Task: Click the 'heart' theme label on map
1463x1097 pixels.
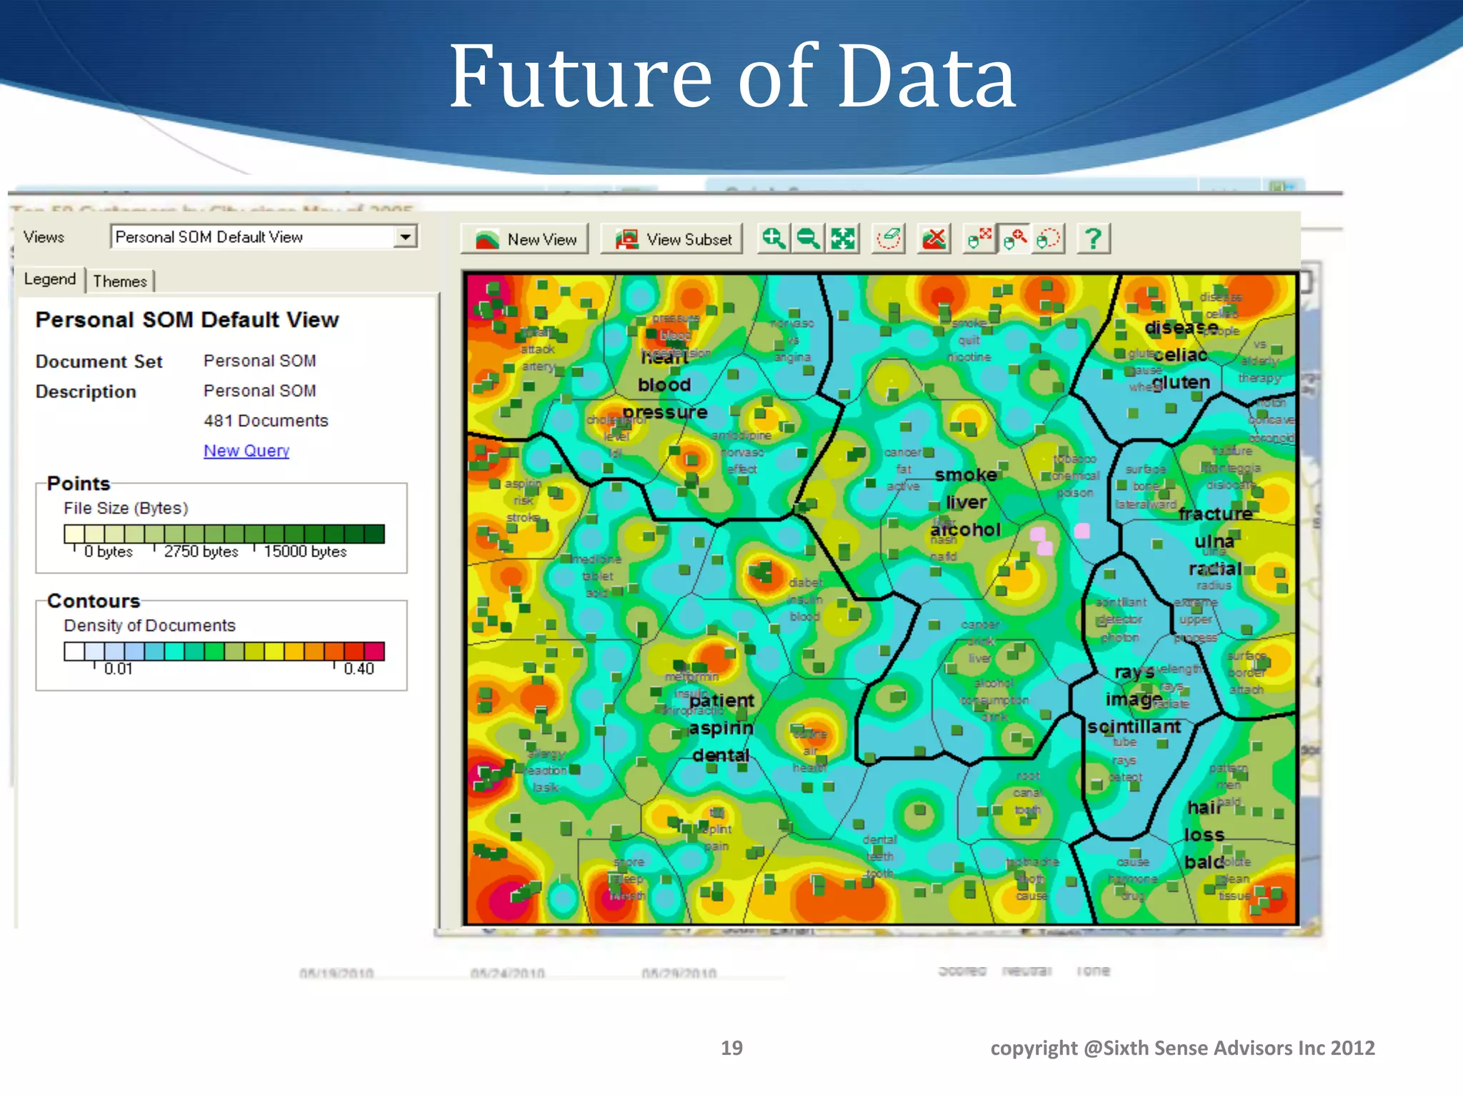Action: (x=664, y=359)
